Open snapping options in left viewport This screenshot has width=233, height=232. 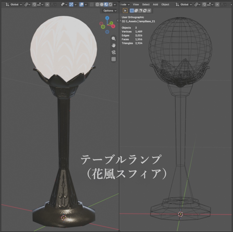pyautogui.click(x=40, y=4)
